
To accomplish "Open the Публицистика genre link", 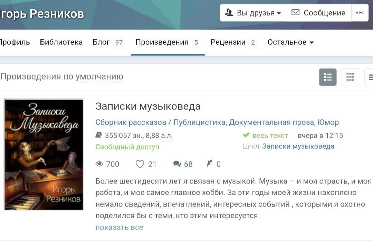I will (199, 123).
